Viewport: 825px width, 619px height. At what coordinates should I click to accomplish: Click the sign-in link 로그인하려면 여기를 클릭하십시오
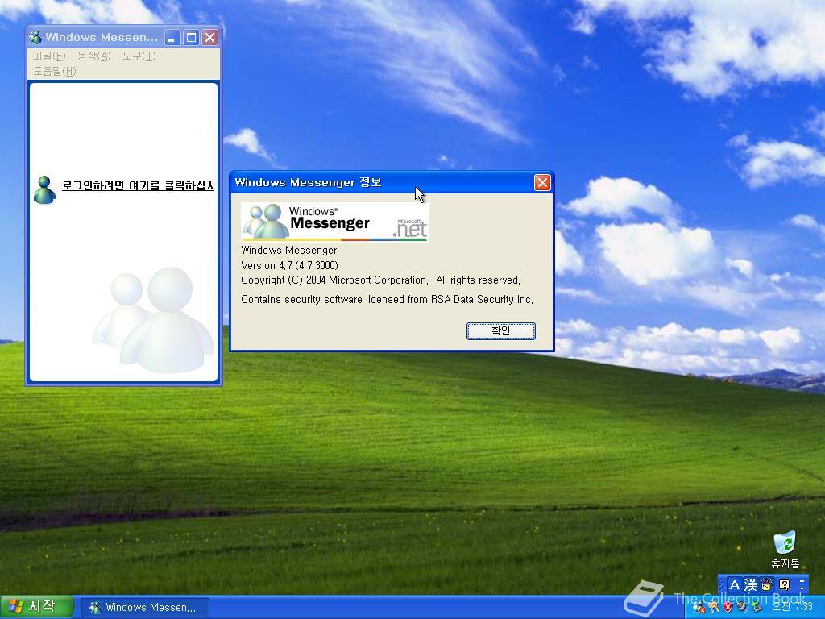(x=139, y=186)
